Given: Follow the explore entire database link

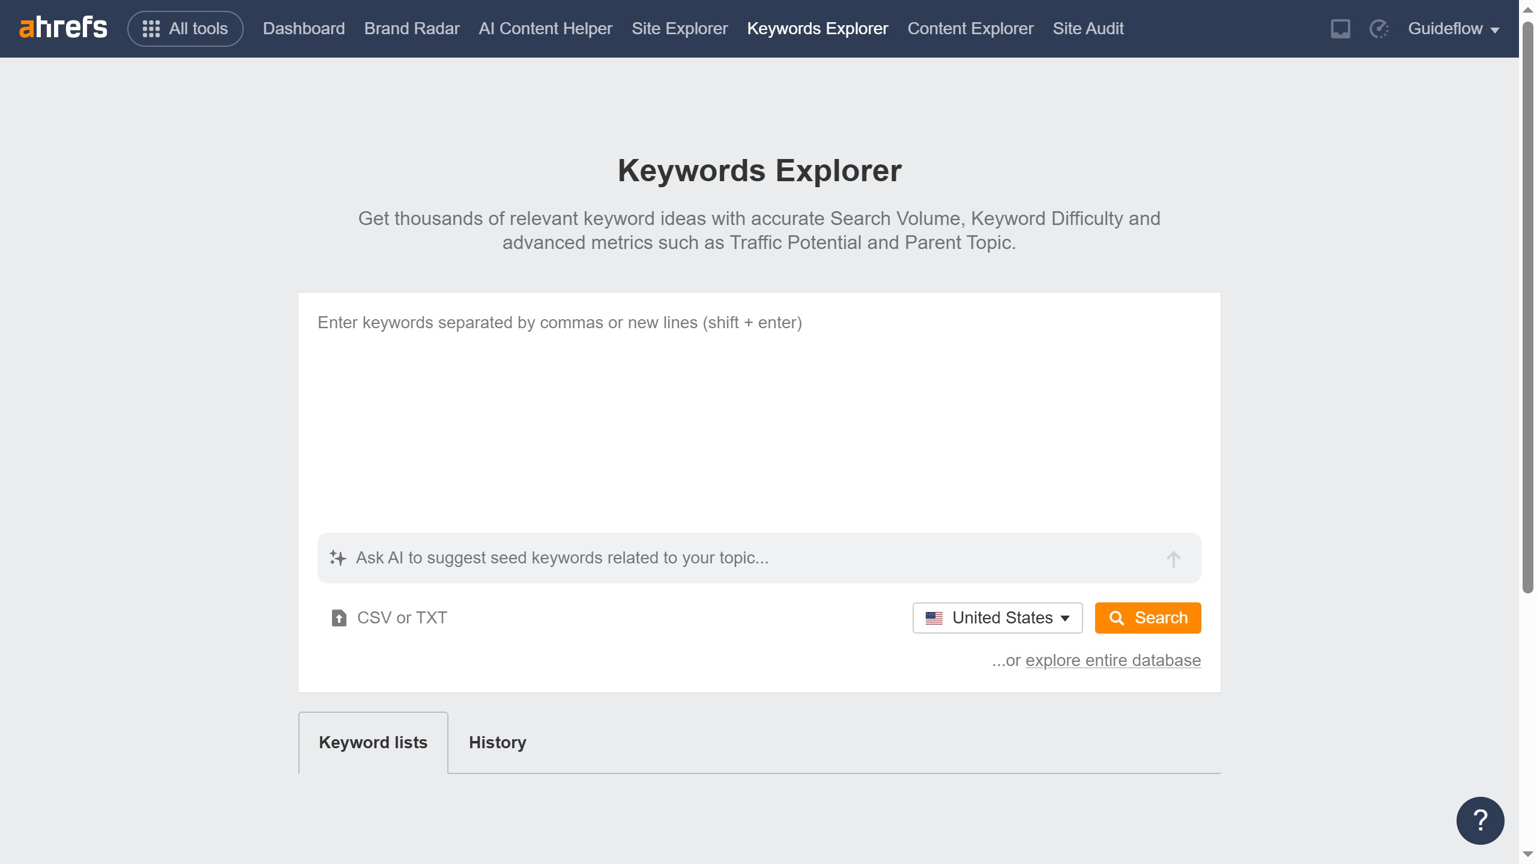Looking at the screenshot, I should point(1113,660).
